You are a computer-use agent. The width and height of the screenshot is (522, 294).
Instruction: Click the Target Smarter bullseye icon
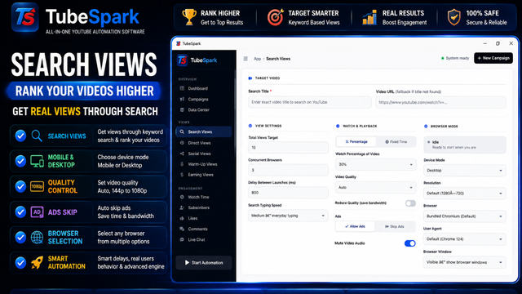pyautogui.click(x=276, y=17)
